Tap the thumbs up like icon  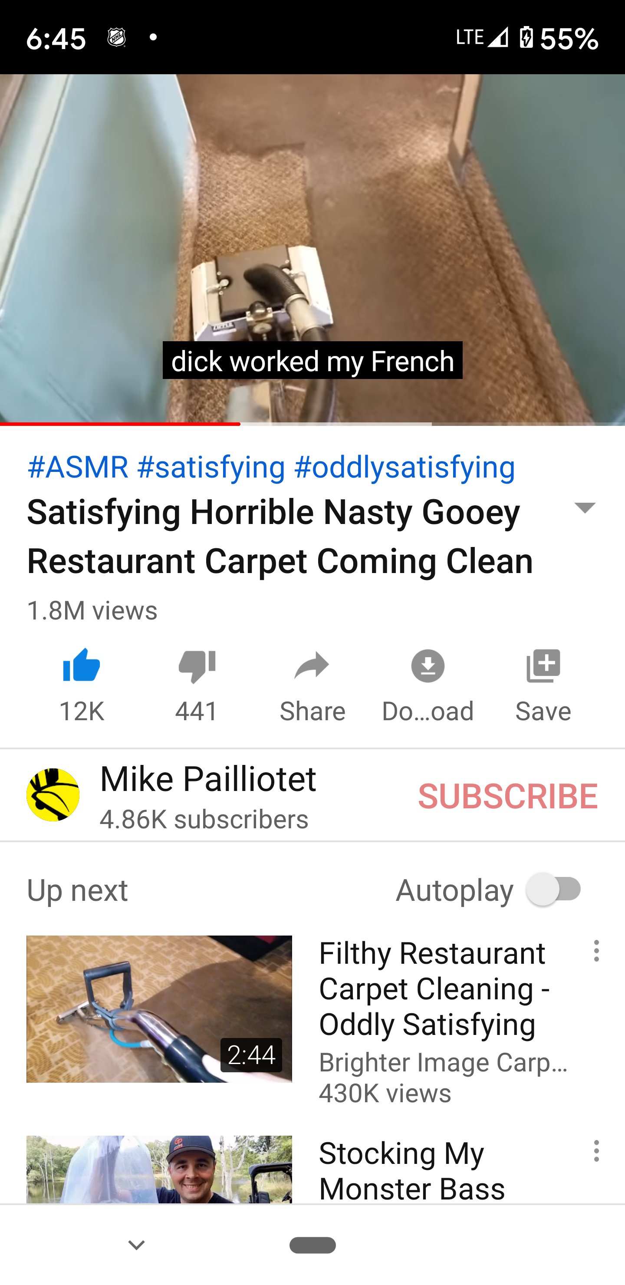click(82, 666)
